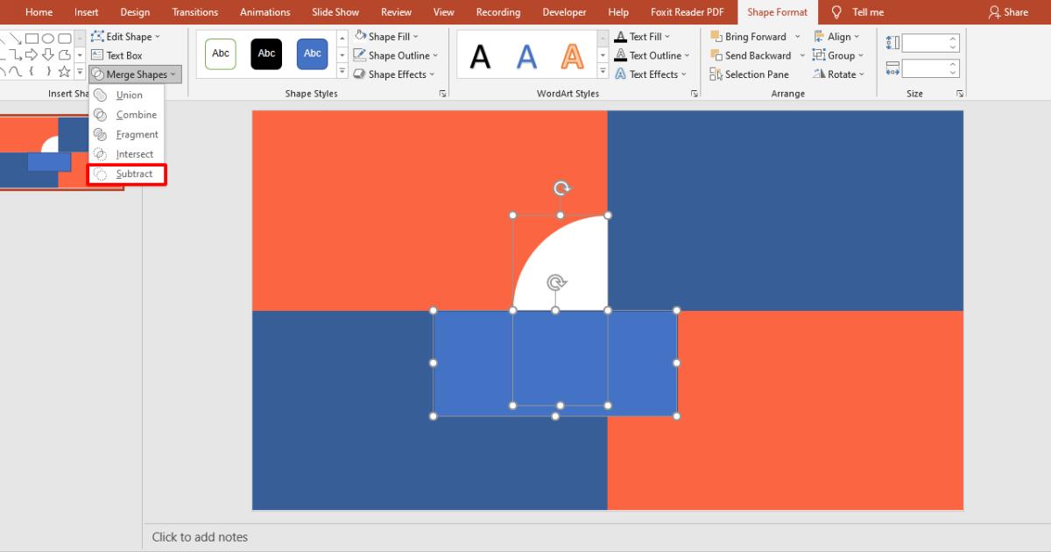Viewport: 1051px width, 552px height.
Task: Pick the Arrow shape from Insert Shapes
Action: click(x=32, y=53)
